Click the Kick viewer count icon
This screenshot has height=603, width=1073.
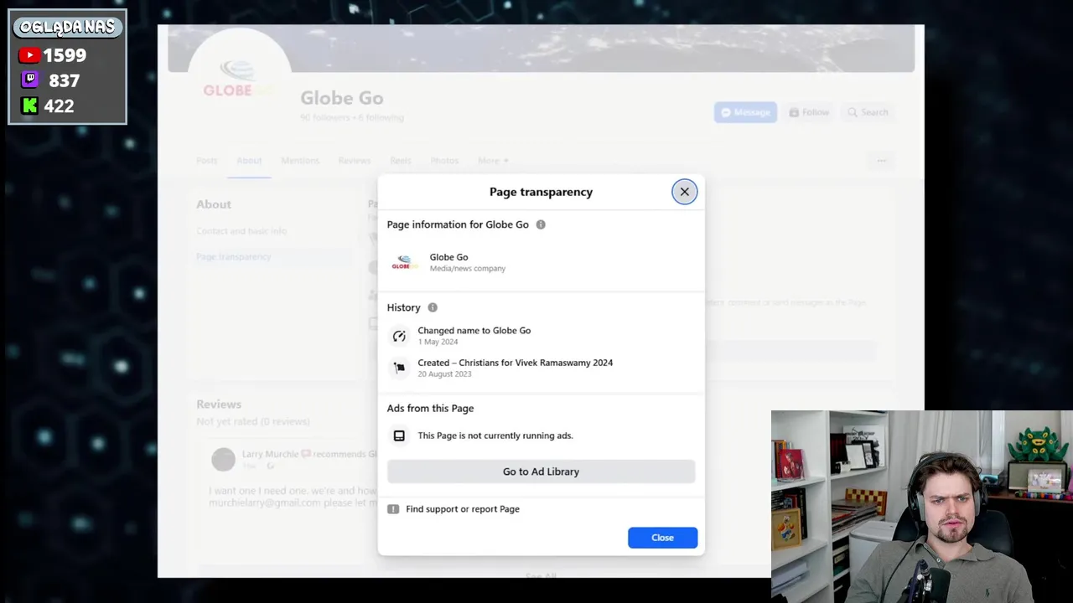(x=29, y=106)
